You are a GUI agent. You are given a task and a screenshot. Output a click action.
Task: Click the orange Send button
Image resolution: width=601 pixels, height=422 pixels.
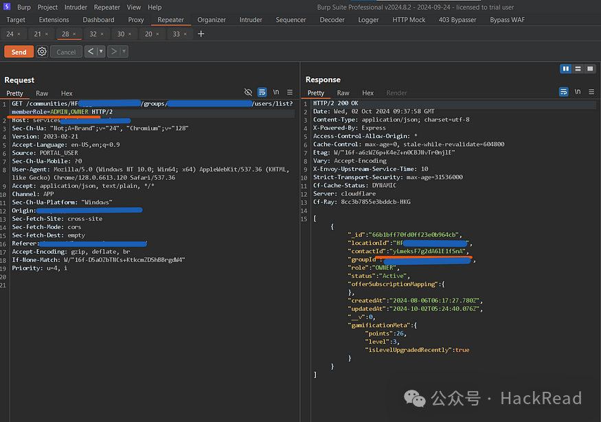(x=19, y=51)
